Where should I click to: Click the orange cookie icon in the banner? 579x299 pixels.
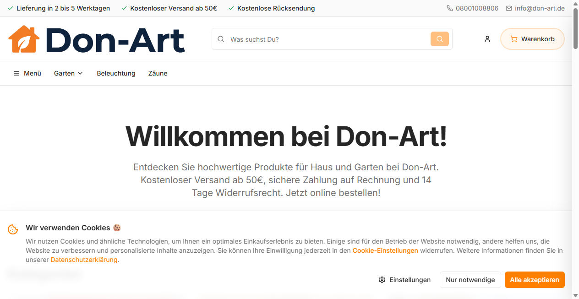(x=12, y=228)
